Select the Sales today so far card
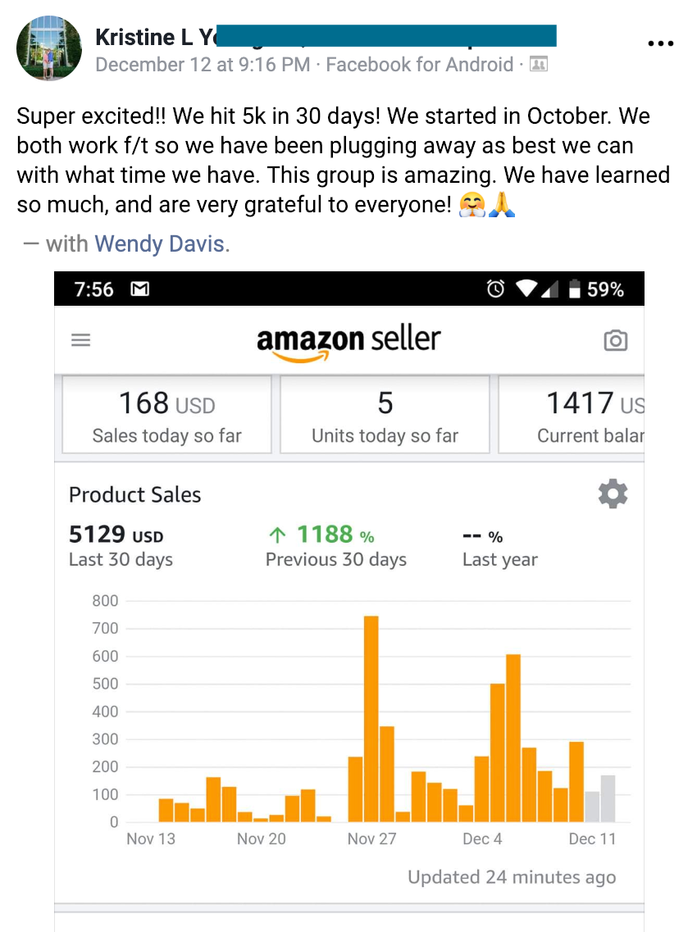The height and width of the screenshot is (932, 697). click(x=167, y=415)
